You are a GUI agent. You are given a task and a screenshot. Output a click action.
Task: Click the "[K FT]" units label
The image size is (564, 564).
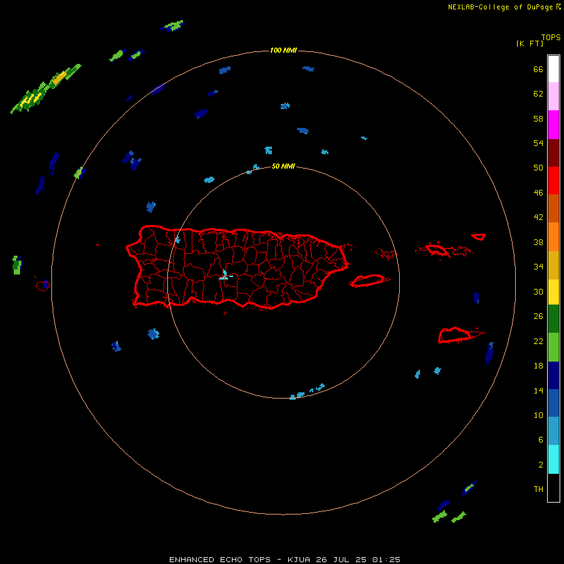click(530, 43)
